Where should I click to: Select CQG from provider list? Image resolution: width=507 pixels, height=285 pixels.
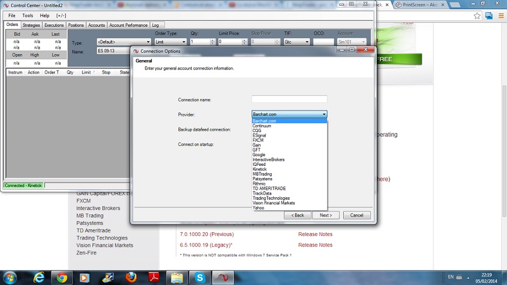coord(289,131)
